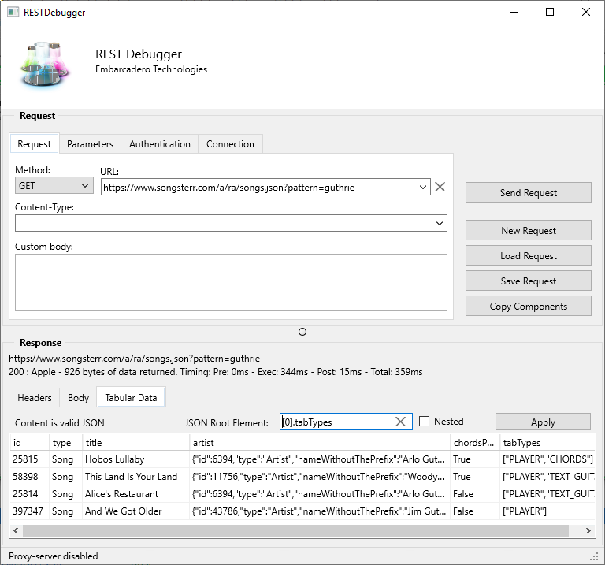Click the title column header

click(x=135, y=442)
